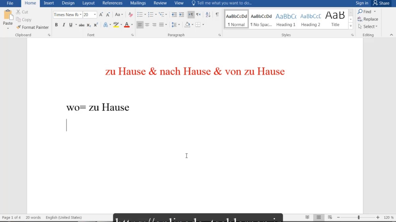This screenshot has height=222, width=396.
Task: Click the Increase Indent icon
Action: (181, 14)
